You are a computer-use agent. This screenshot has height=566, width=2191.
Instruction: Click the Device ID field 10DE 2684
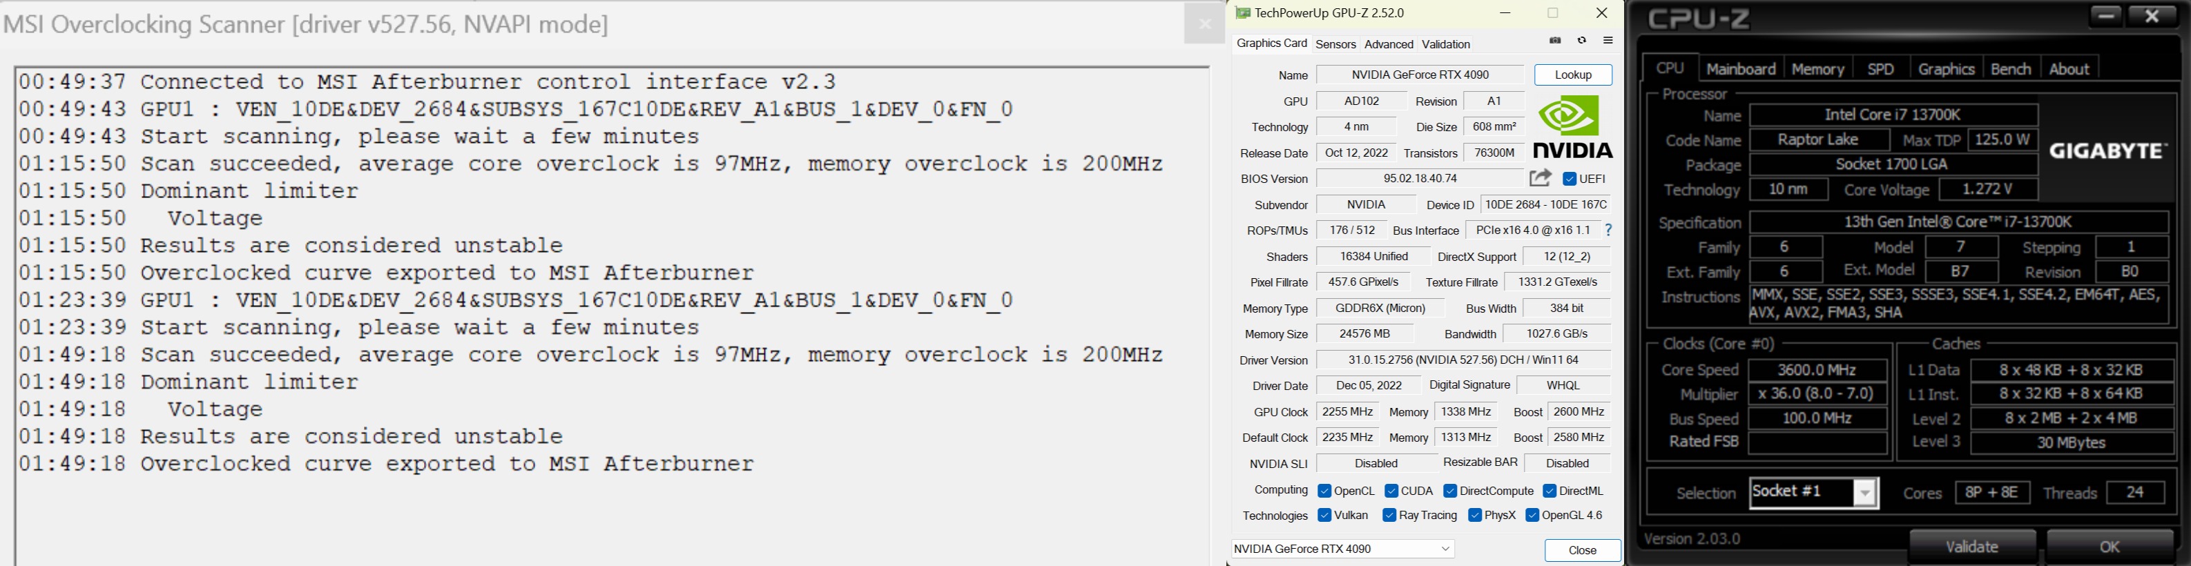[1545, 205]
